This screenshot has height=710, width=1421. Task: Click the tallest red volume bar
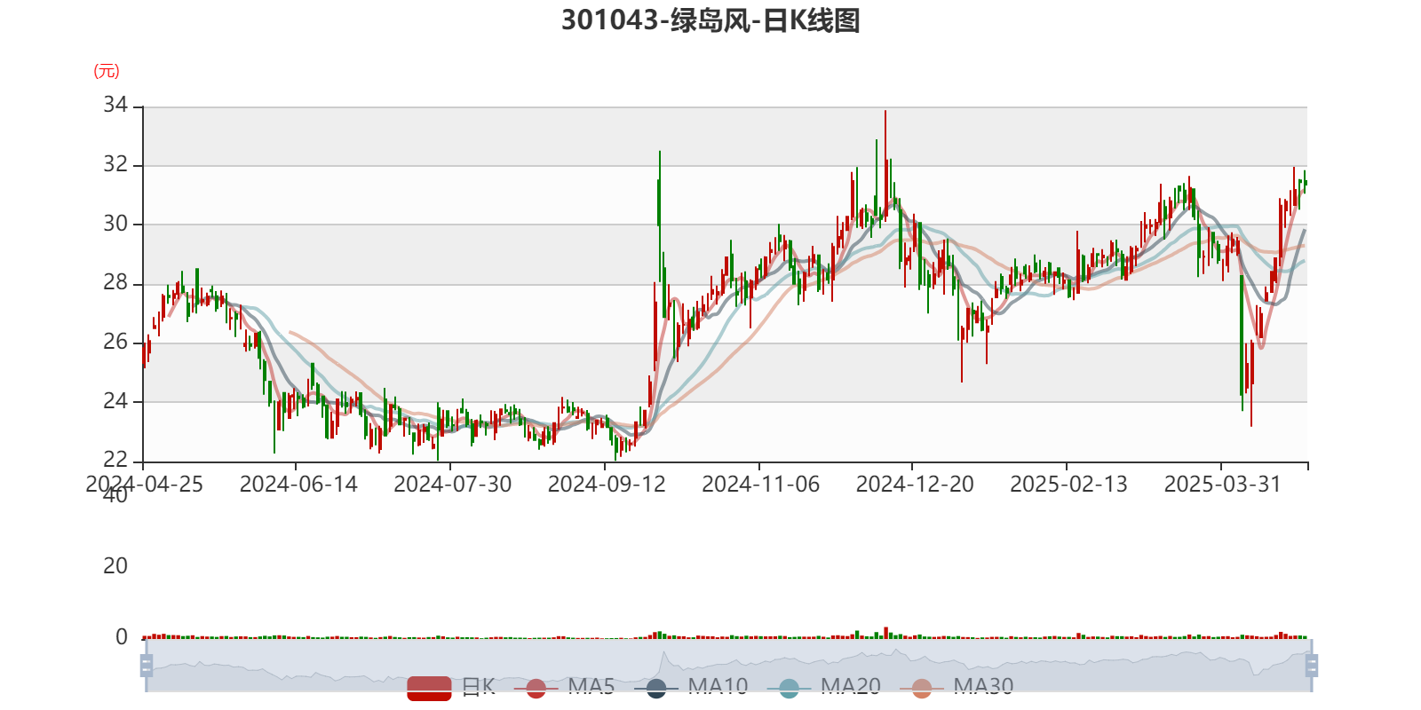tap(885, 633)
